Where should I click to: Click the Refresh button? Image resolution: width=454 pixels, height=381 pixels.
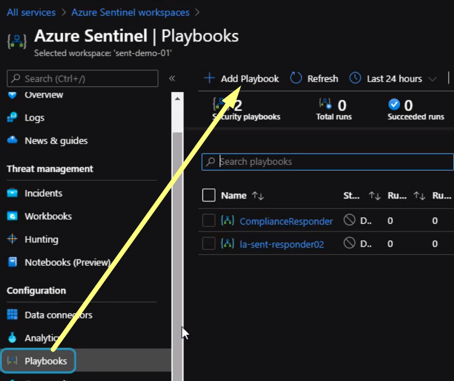[314, 79]
